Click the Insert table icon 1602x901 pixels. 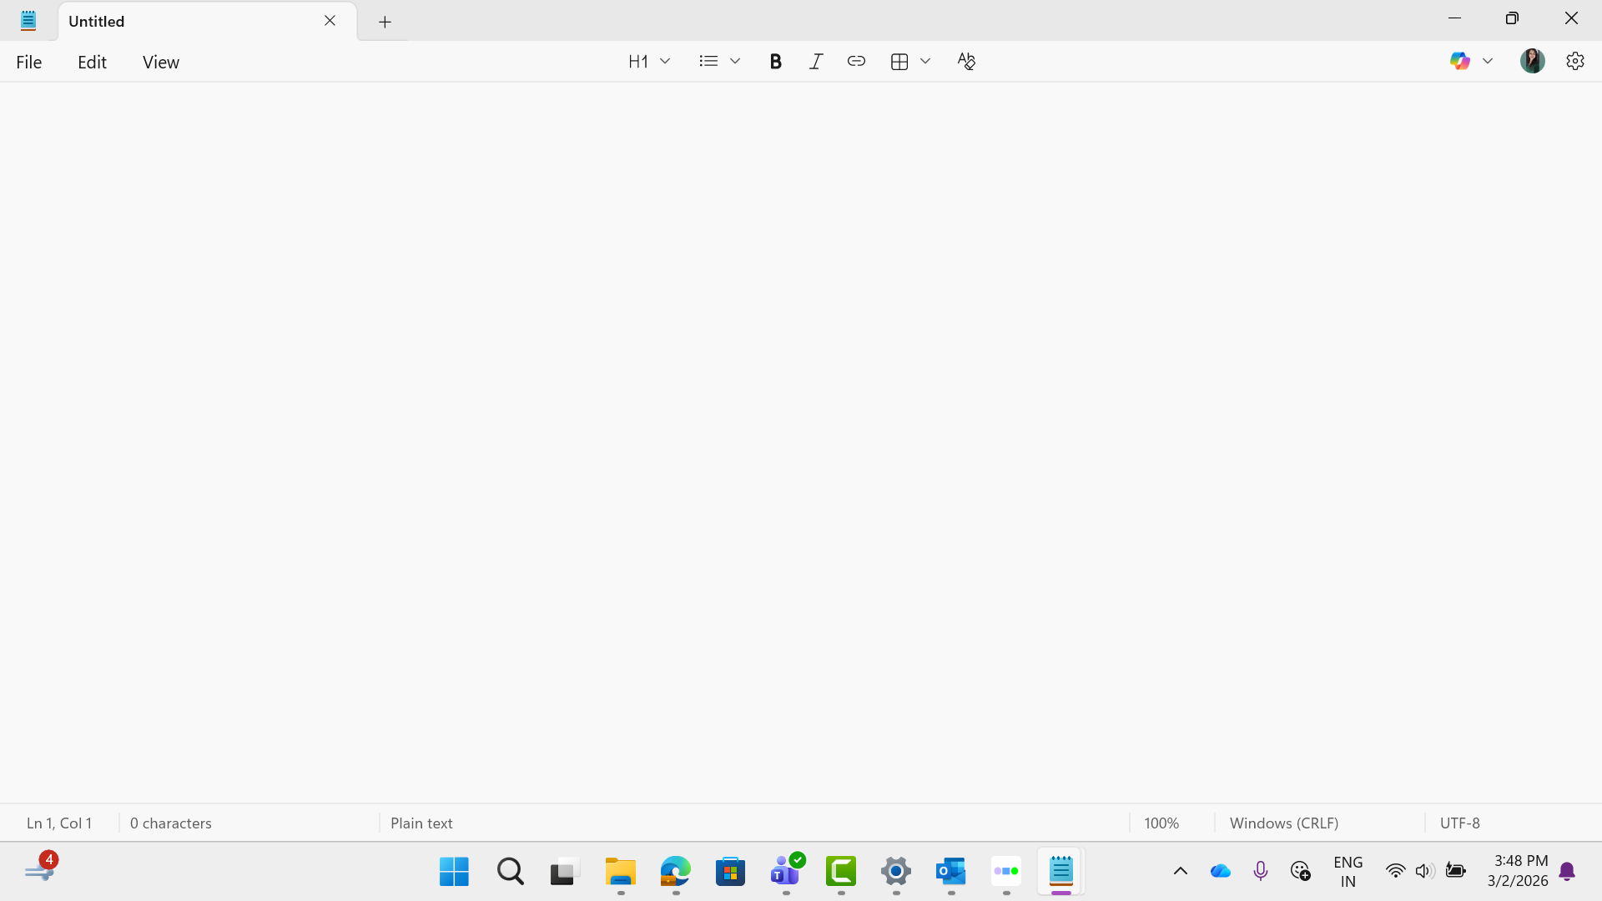(899, 61)
